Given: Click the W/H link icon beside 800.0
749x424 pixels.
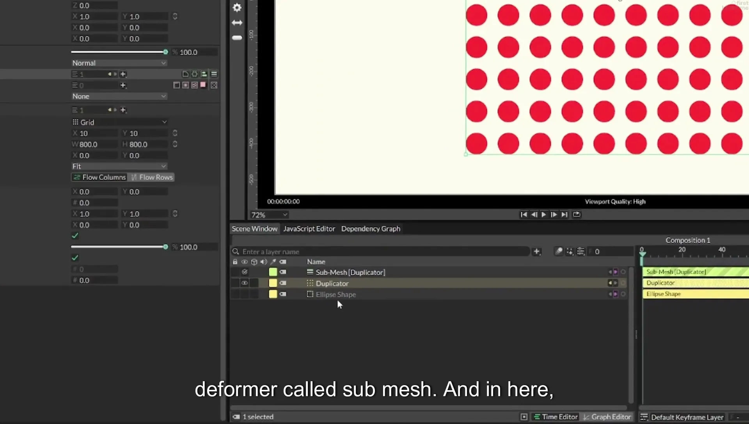Looking at the screenshot, I should 175,144.
